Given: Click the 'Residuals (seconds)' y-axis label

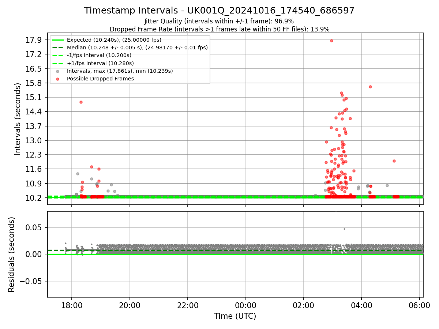Looking at the screenshot, I should click(x=11, y=254).
